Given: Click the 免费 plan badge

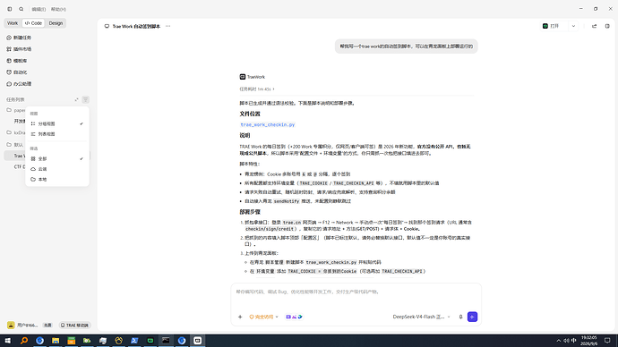Looking at the screenshot, I should coord(47,326).
